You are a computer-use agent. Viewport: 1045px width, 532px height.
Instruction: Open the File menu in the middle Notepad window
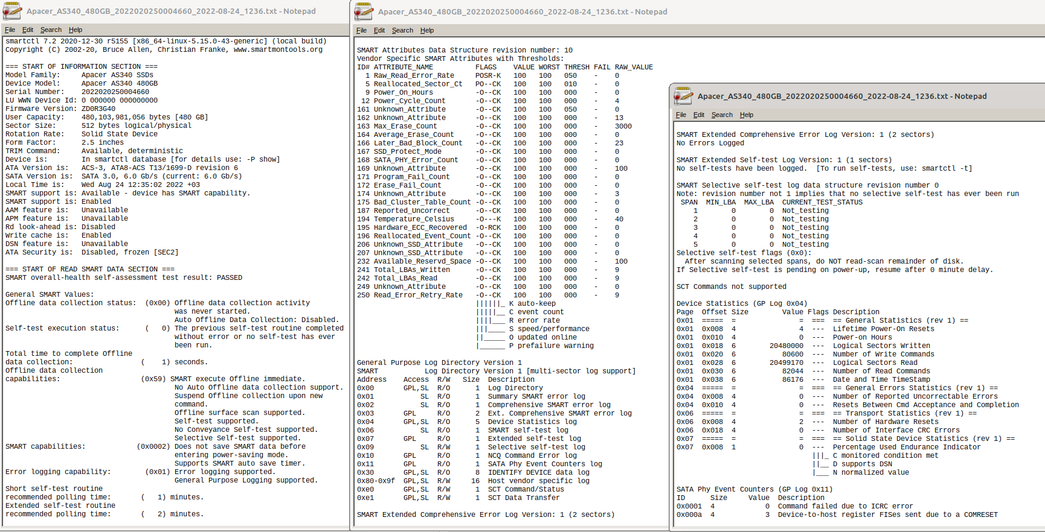coord(361,30)
